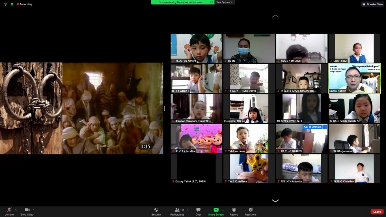386x217 pixels.
Task: Click muted mic icon on Johnson's tile
Action: (331, 151)
